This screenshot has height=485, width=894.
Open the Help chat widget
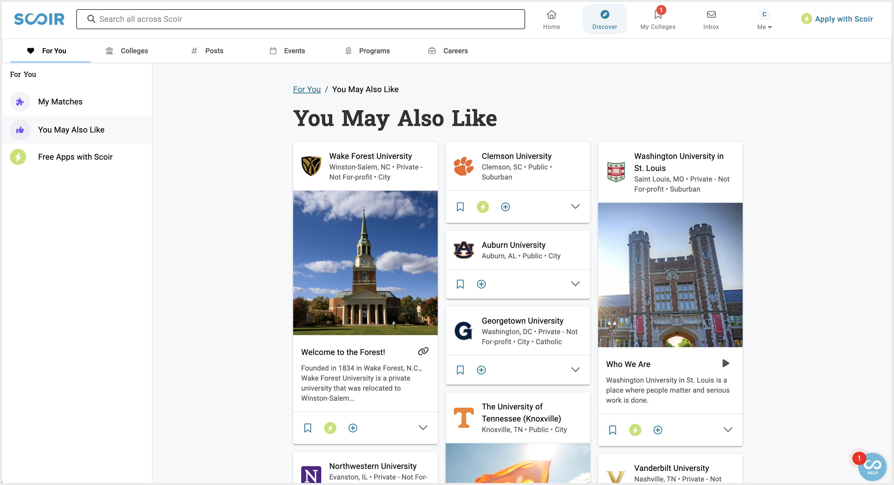[x=872, y=467]
